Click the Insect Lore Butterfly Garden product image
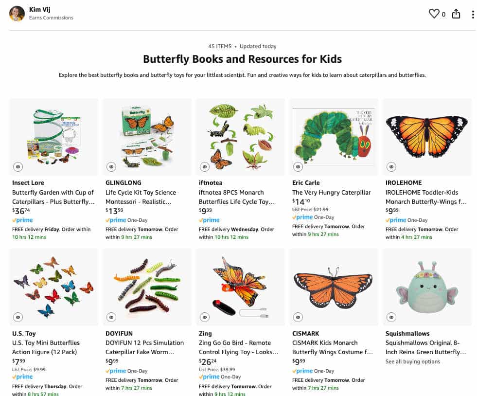477x396 pixels. pos(53,136)
